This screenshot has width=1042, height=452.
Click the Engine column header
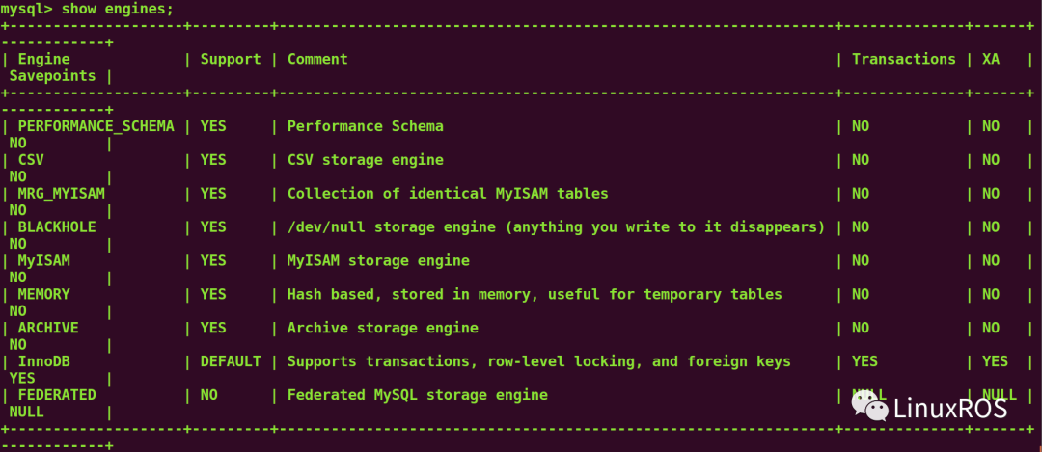tap(43, 59)
